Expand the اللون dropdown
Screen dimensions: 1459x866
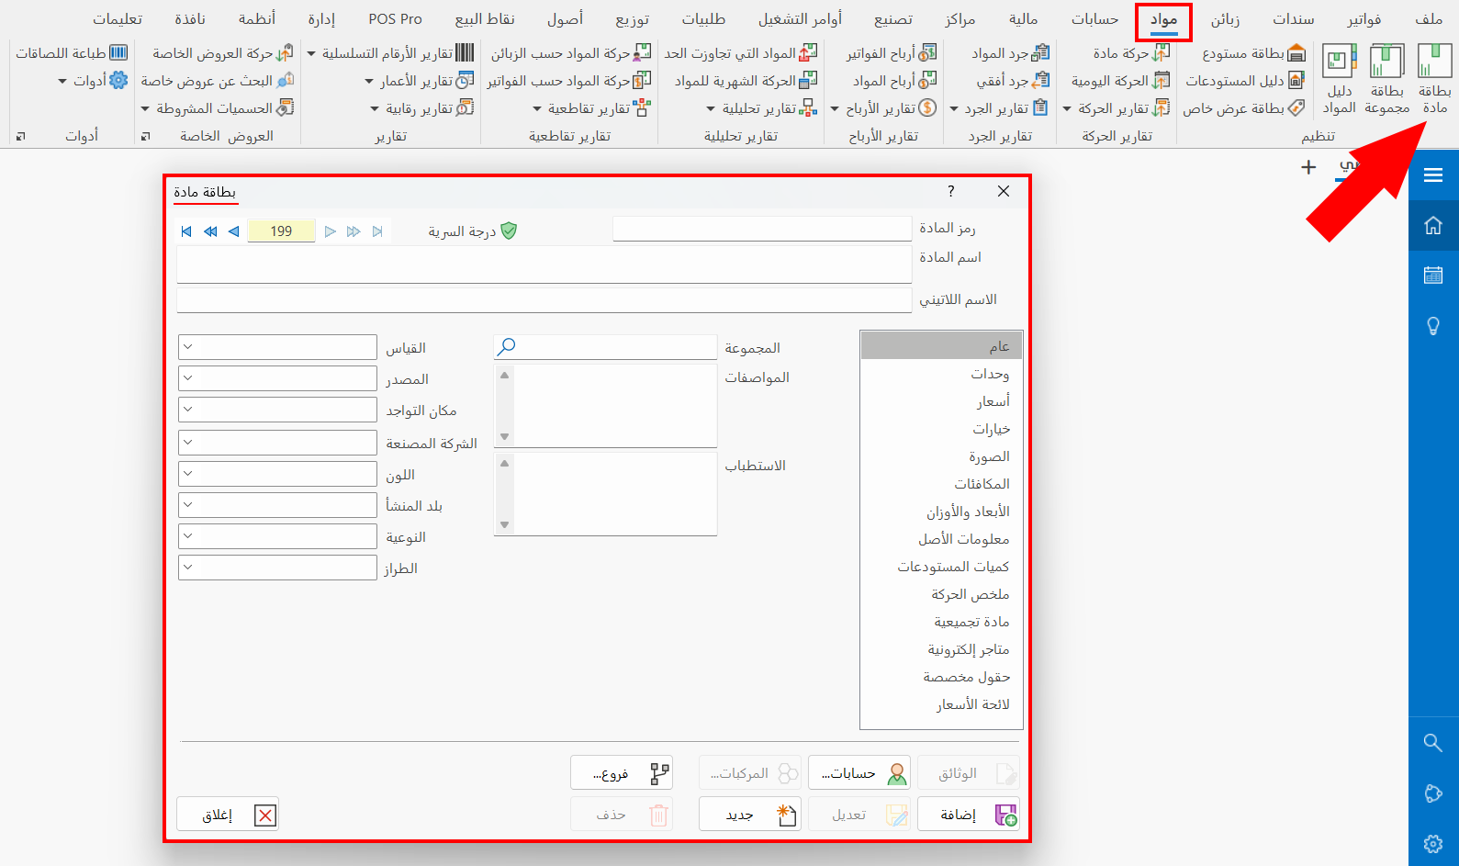(x=187, y=474)
